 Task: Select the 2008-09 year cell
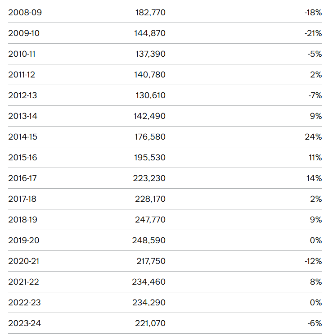point(25,13)
